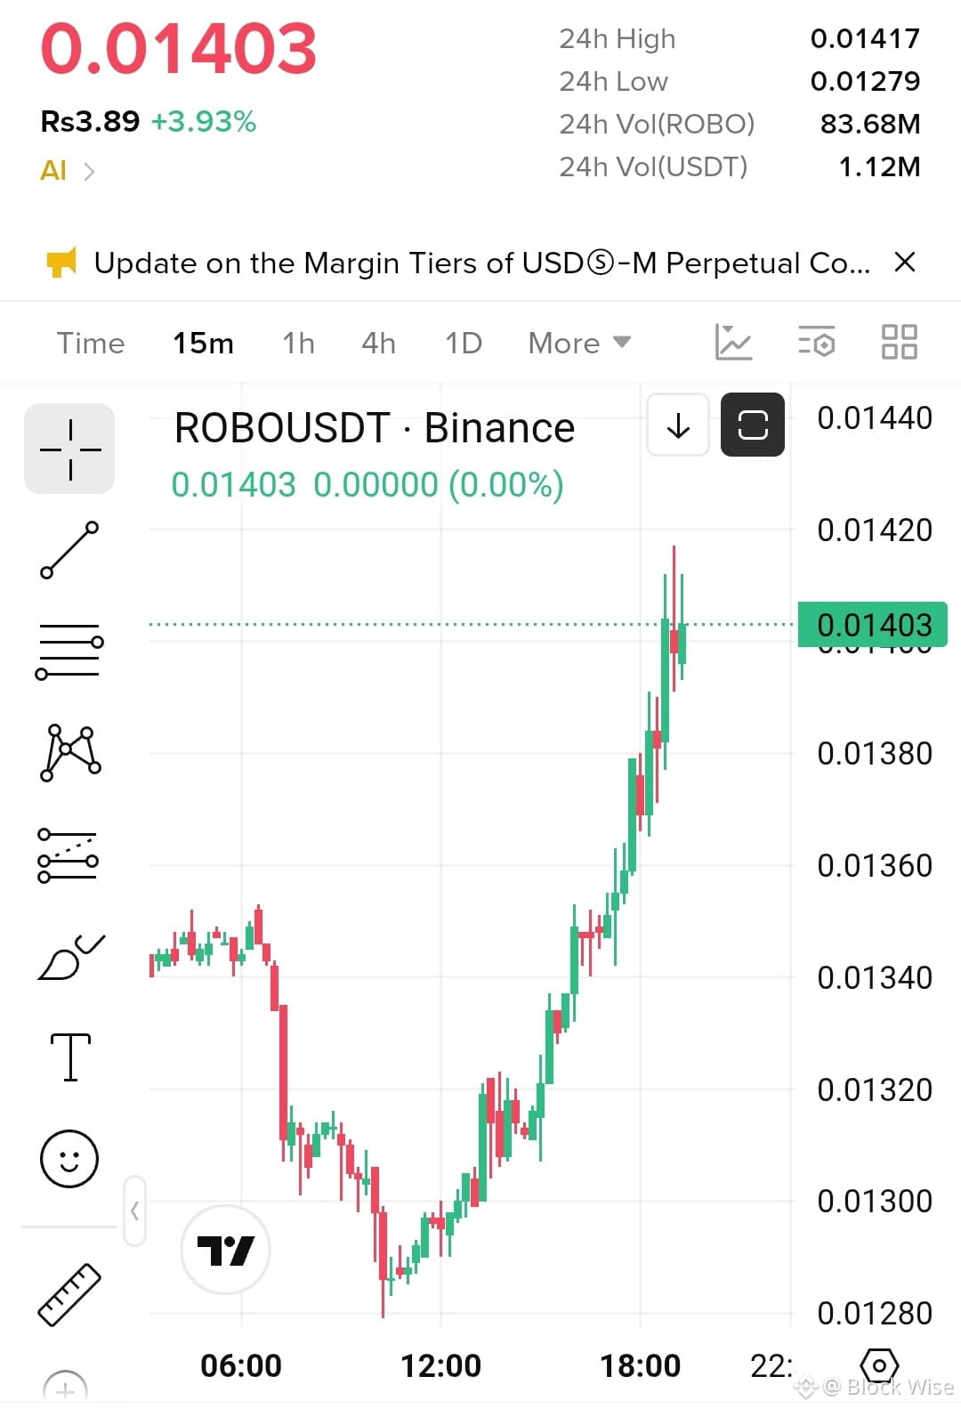Open chart display settings icon
This screenshot has width=961, height=1409.
click(816, 342)
